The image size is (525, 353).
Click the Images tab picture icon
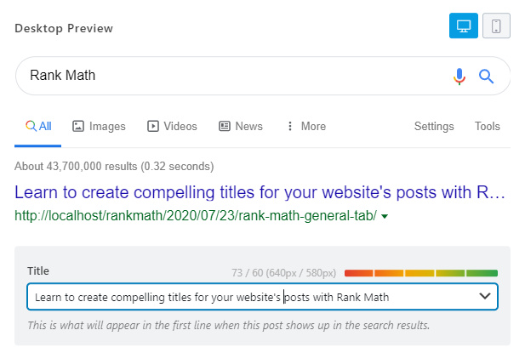[x=78, y=126]
